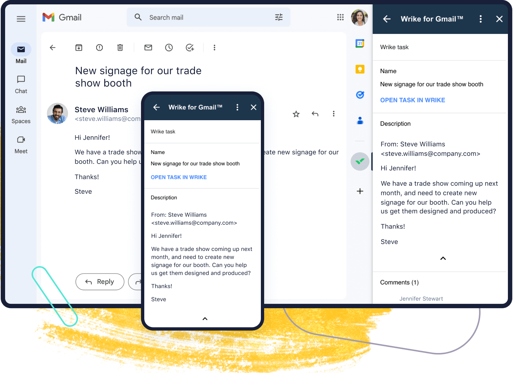Delete this email with trash icon
Screen dimensions: 513x373
click(120, 47)
